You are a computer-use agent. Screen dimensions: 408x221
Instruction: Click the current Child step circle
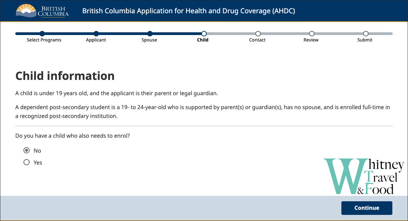[x=204, y=34]
